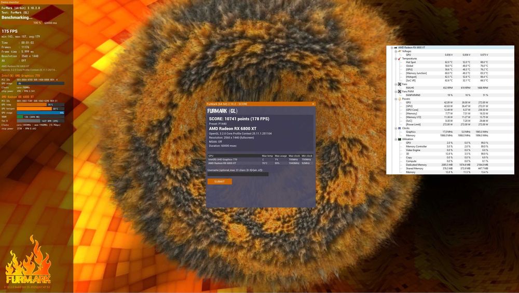Click the Utilization monitor icon

pyautogui.click(x=400, y=139)
